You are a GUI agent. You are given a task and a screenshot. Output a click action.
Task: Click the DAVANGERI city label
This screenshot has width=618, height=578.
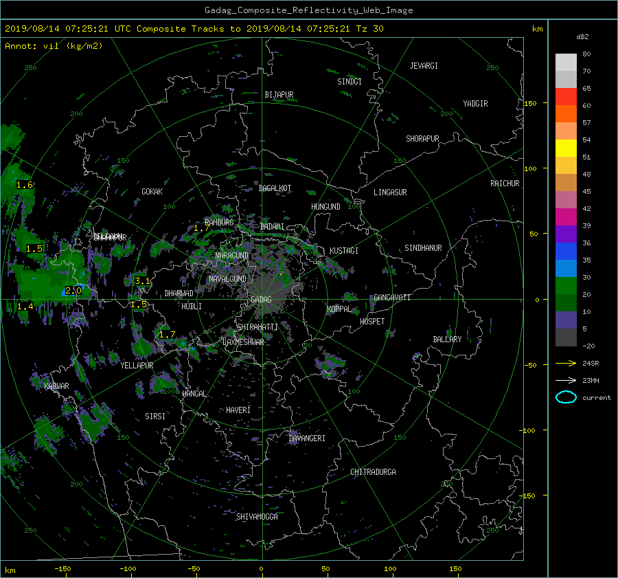(307, 438)
